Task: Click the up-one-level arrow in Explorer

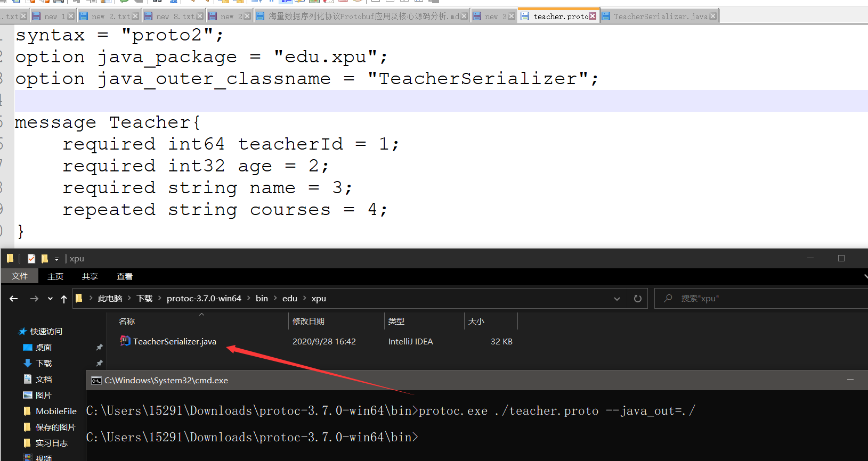Action: click(x=64, y=299)
